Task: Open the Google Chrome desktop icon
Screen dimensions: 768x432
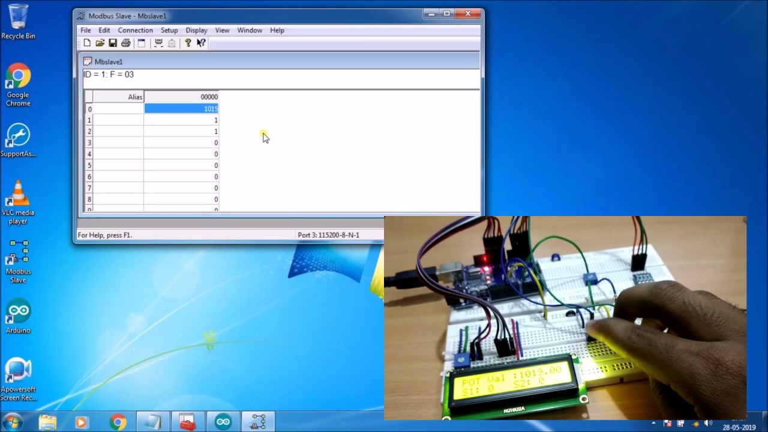Action: tap(18, 85)
